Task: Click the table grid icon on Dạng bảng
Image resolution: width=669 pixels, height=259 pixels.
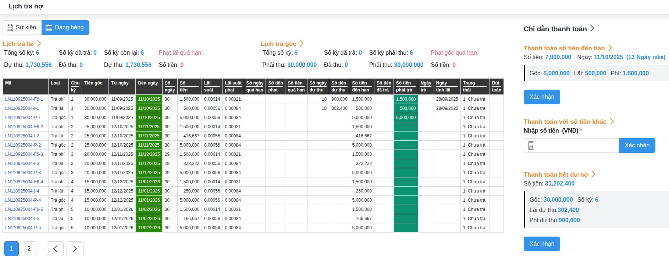Action: click(49, 28)
